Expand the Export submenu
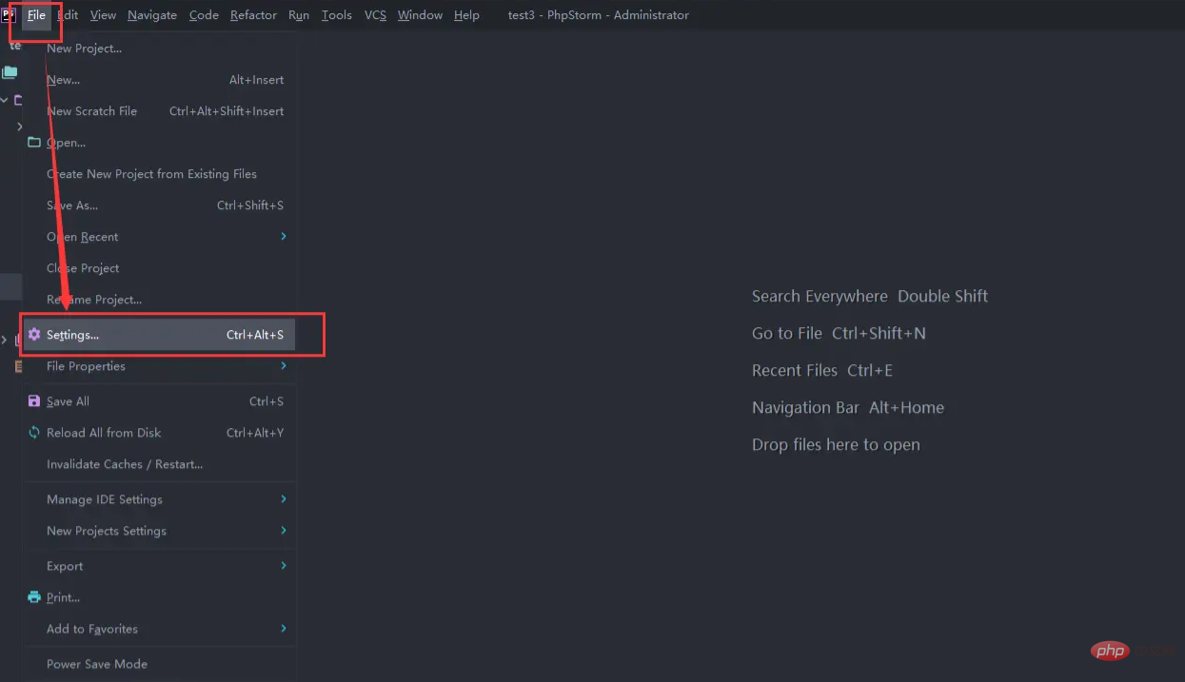This screenshot has width=1185, height=682. point(65,565)
